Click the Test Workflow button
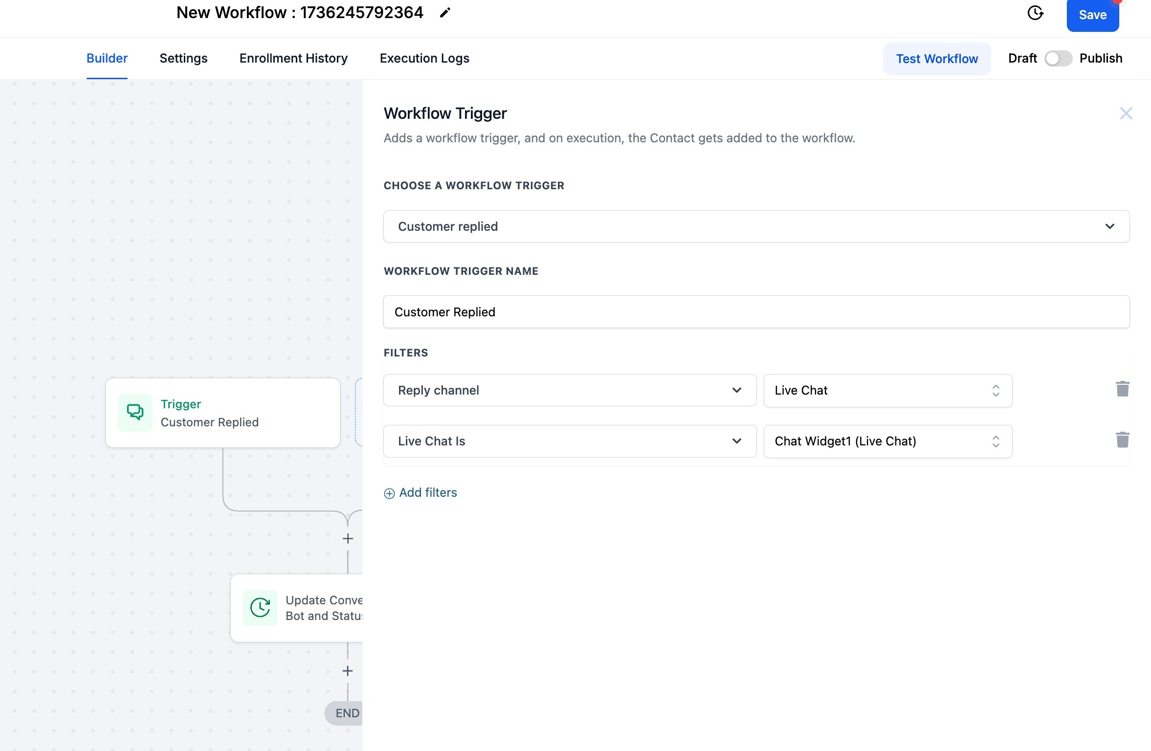This screenshot has height=751, width=1151. pos(936,59)
